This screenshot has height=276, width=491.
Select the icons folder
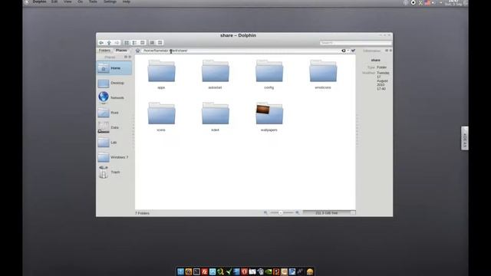(x=161, y=117)
